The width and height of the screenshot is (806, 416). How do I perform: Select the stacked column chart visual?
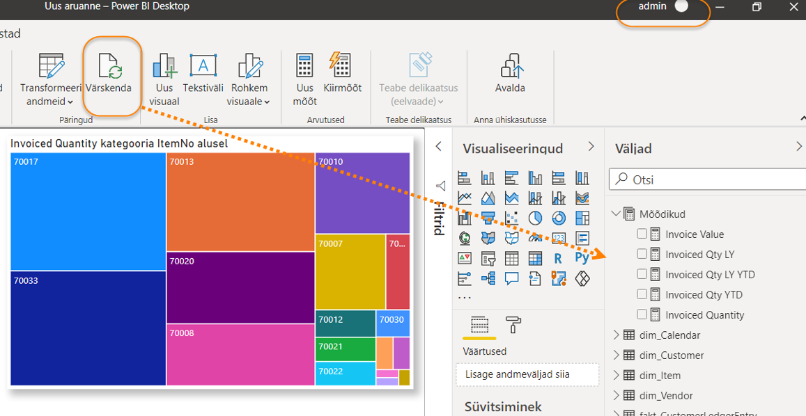[488, 178]
